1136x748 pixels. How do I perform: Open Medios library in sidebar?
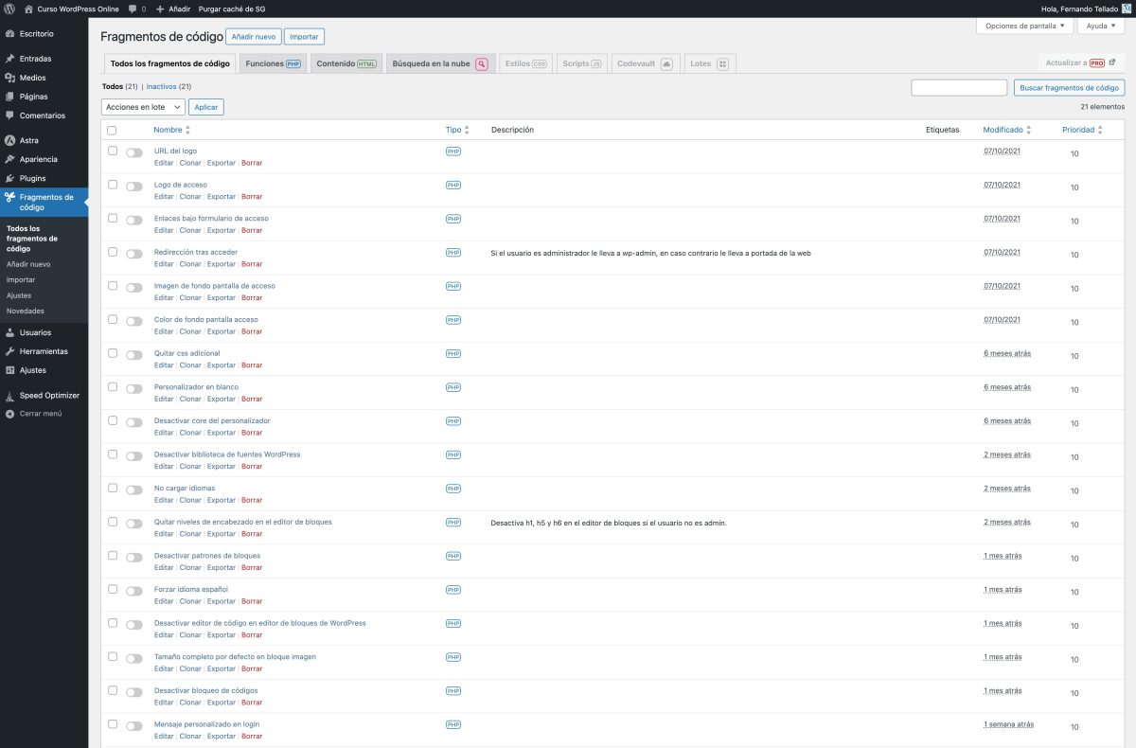pyautogui.click(x=32, y=78)
